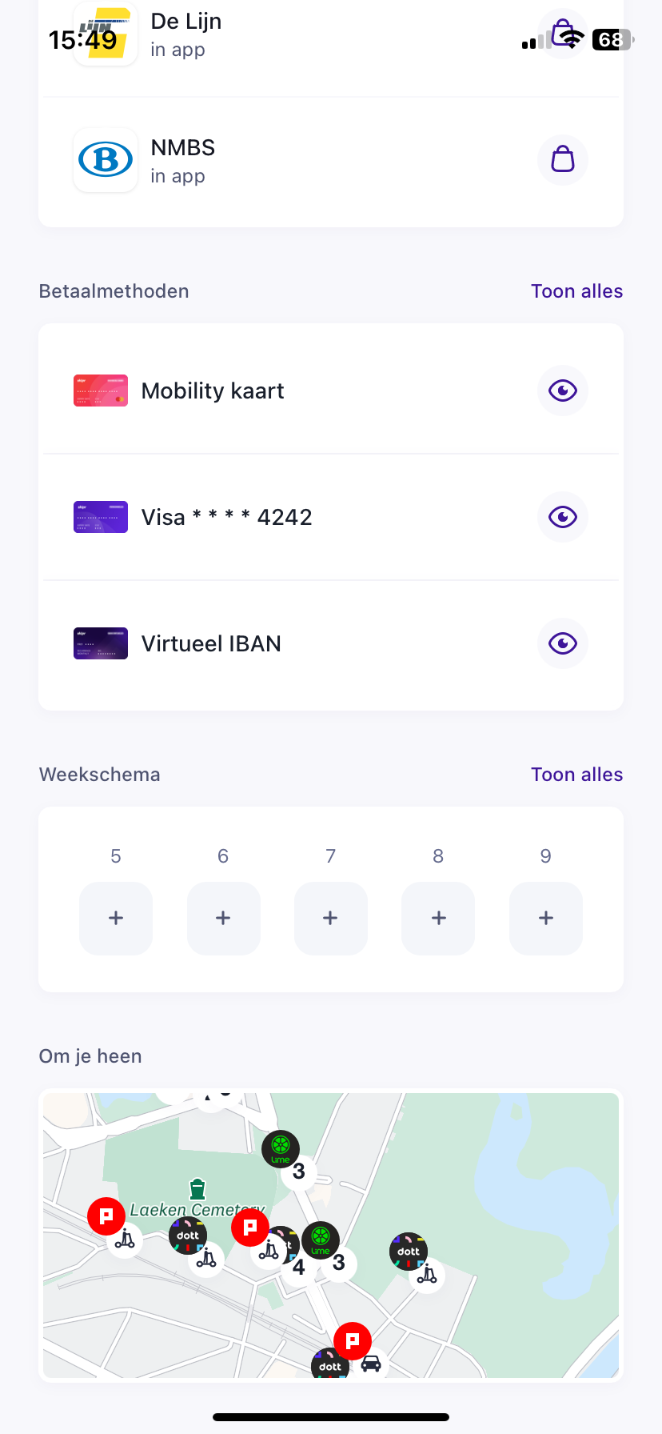
Task: Tap the Virtueel IBAN card image
Action: [101, 643]
